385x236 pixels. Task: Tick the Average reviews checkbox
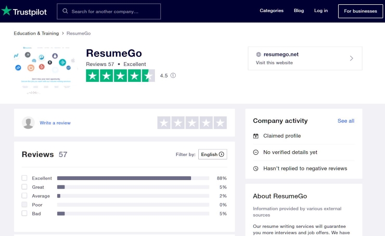pos(25,196)
